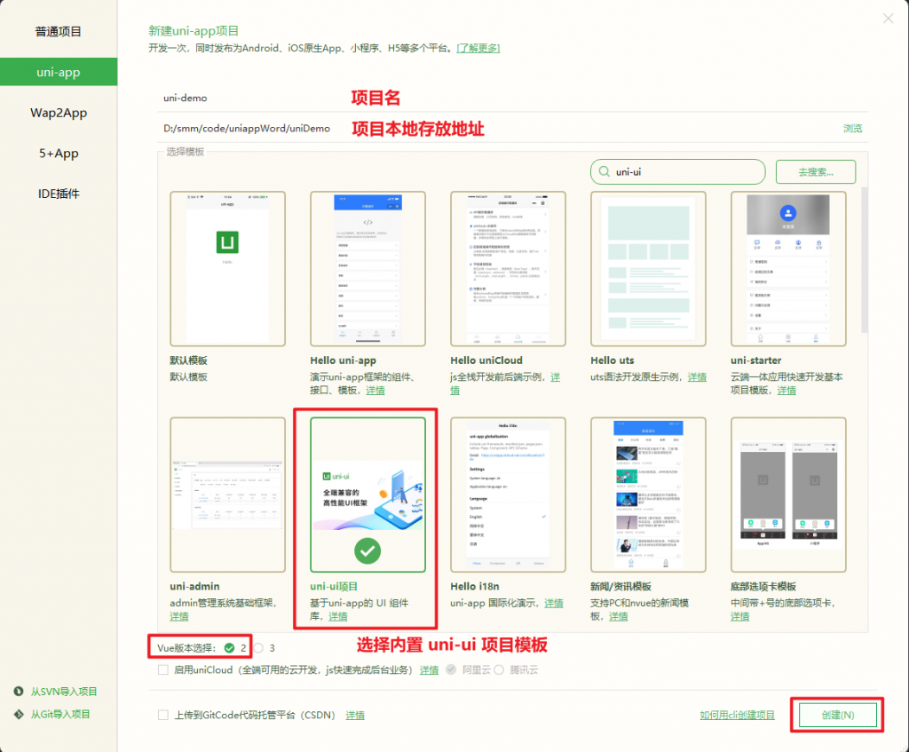The width and height of the screenshot is (909, 752).
Task: Click the SVN import icon
Action: tap(19, 691)
